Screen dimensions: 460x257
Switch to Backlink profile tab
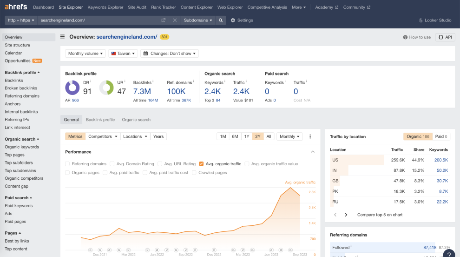click(x=100, y=120)
